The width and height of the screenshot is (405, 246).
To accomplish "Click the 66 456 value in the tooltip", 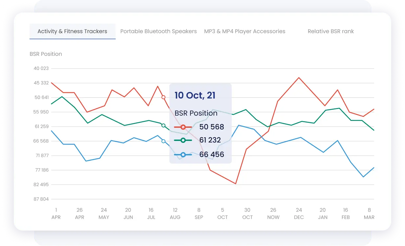I will coord(211,155).
